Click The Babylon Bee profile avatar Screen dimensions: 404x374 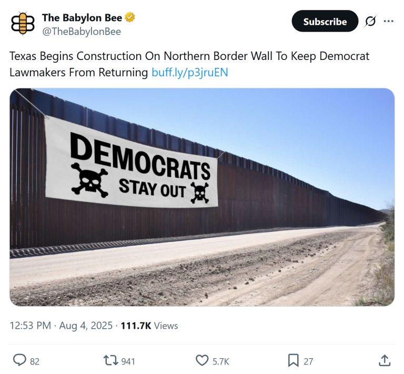23,23
